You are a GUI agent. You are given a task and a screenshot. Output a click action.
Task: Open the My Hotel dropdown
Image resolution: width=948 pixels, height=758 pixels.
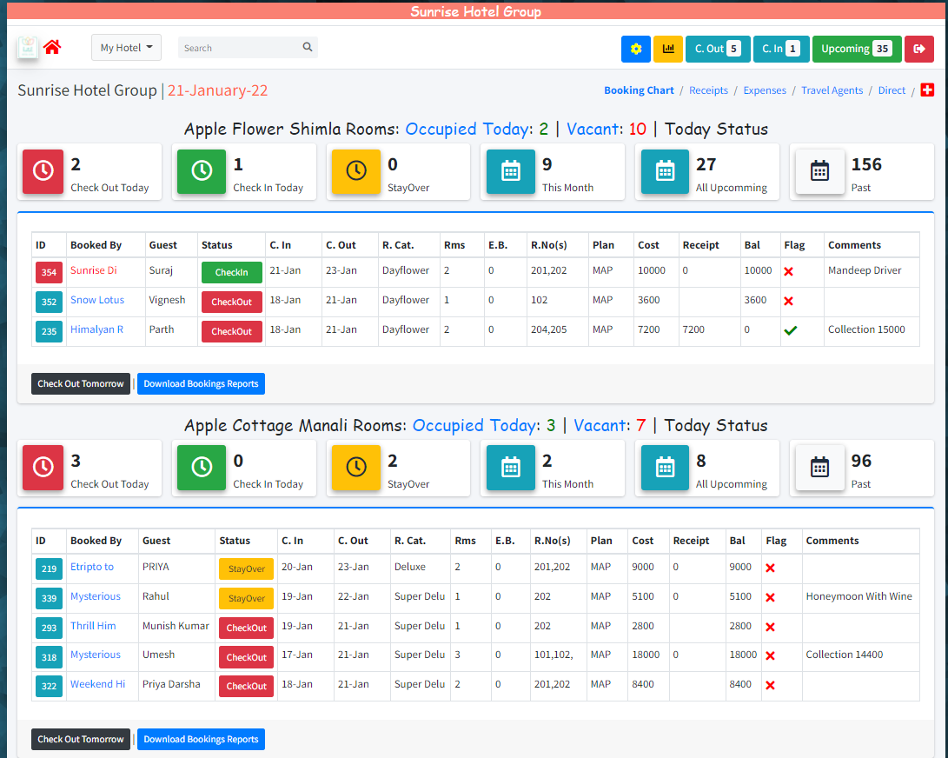click(126, 48)
